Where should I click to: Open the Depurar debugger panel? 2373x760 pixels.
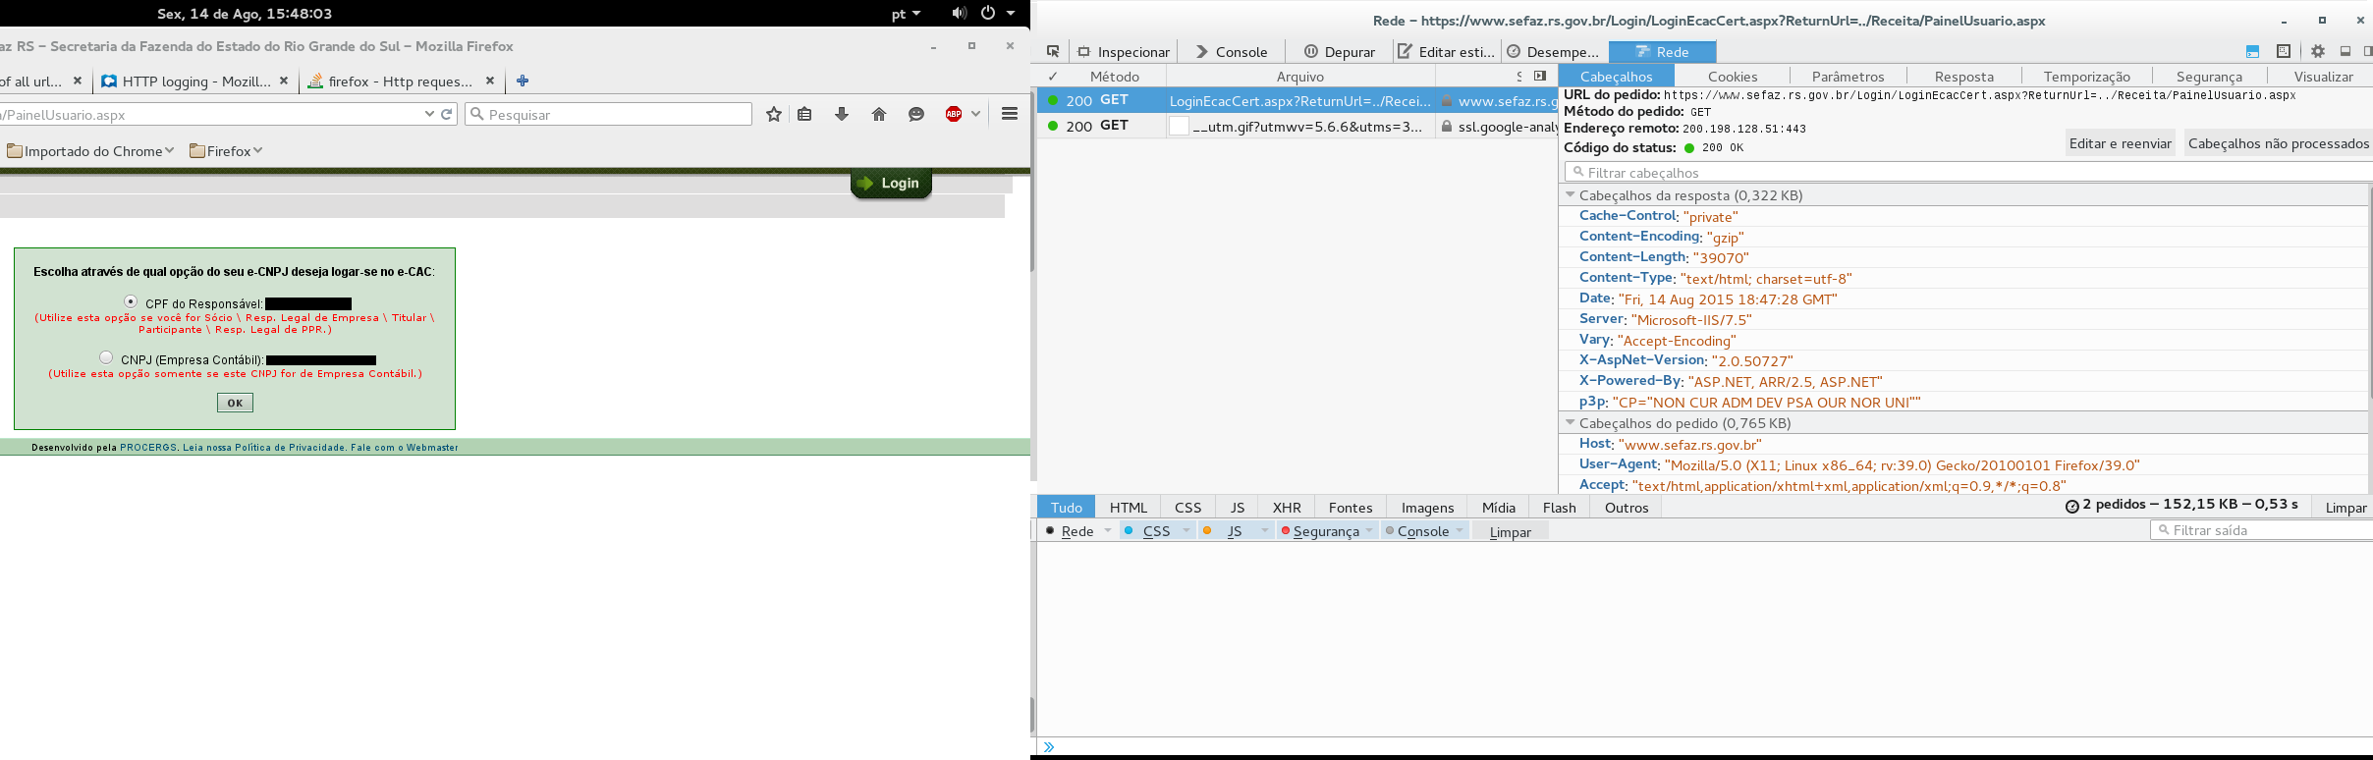1340,52
